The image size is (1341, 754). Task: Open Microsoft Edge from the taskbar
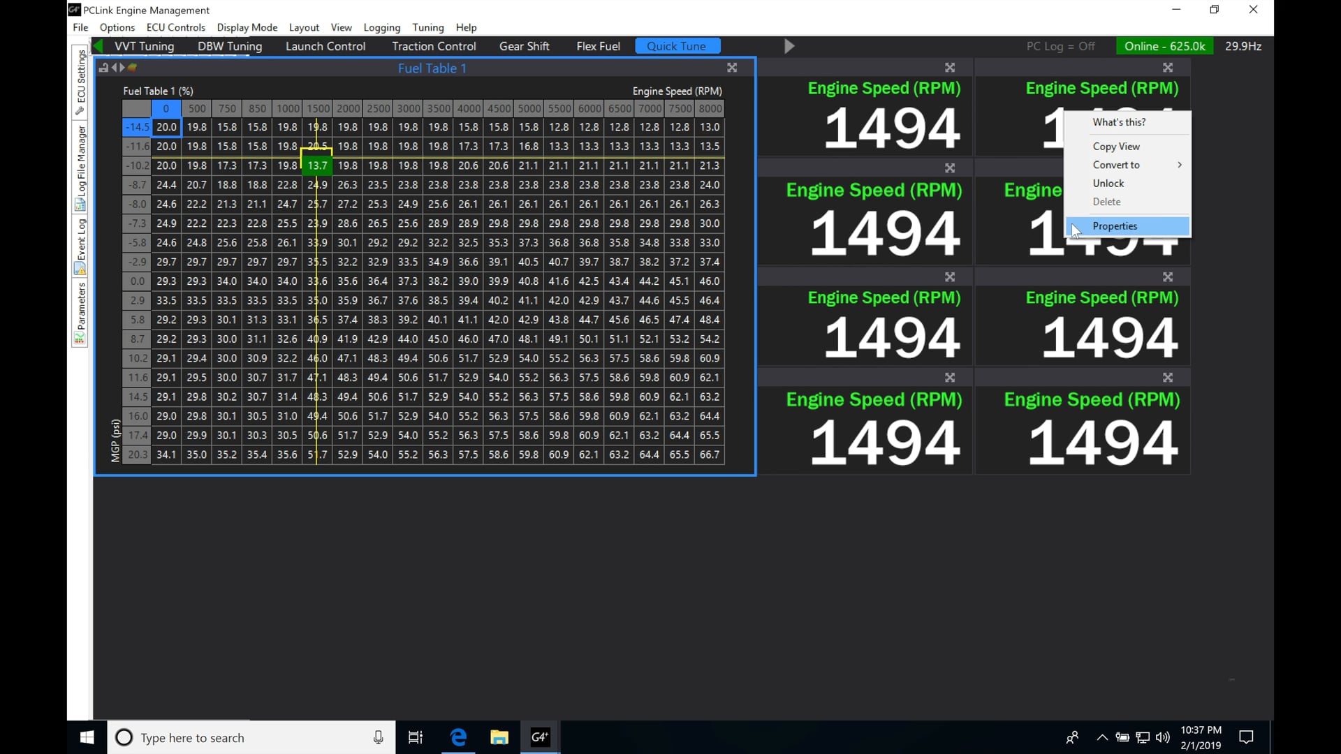(458, 737)
